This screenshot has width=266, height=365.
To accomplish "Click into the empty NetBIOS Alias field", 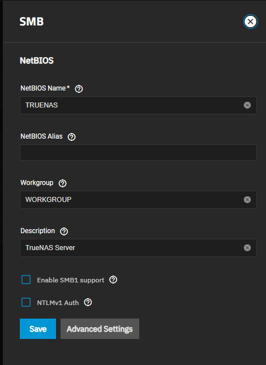I will click(x=138, y=152).
